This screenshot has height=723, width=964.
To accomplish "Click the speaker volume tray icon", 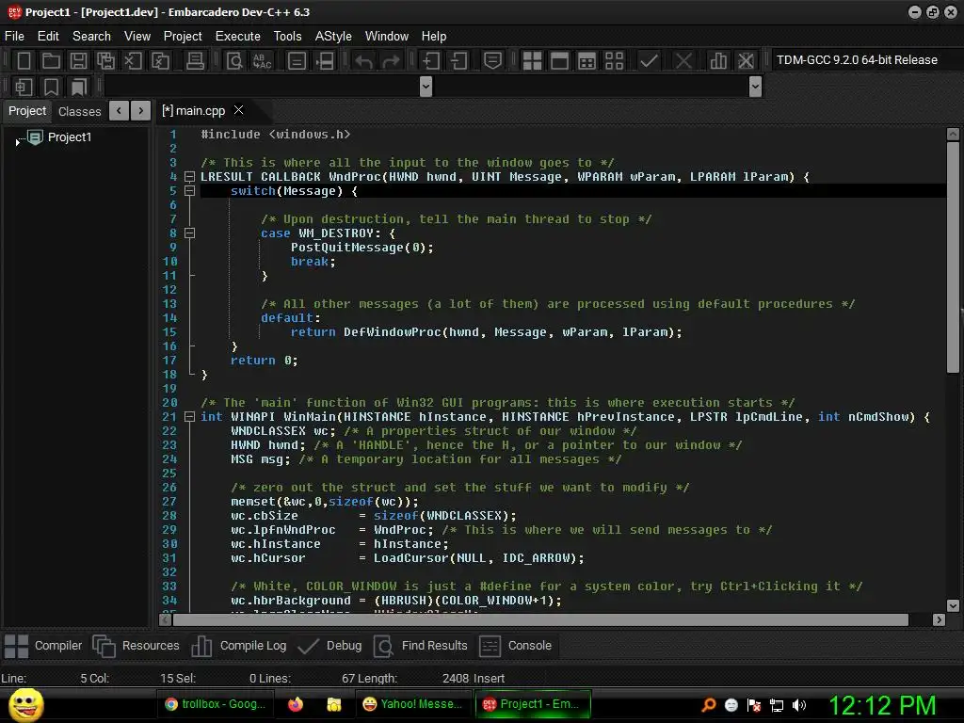I will pos(798,705).
